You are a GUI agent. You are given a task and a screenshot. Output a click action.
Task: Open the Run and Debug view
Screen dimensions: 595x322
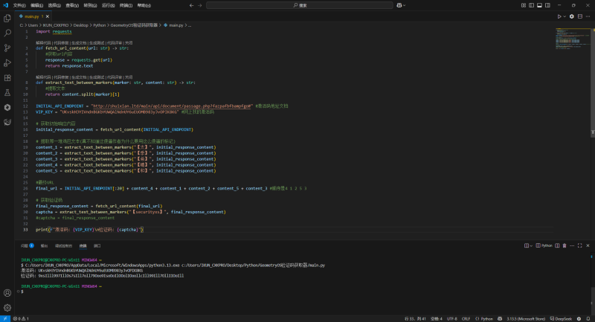click(7, 62)
